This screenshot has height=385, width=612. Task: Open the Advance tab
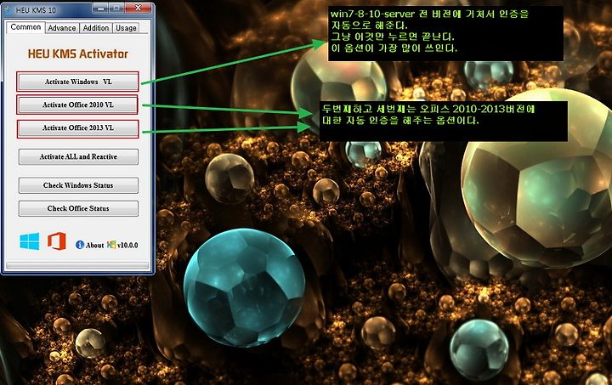coord(62,28)
